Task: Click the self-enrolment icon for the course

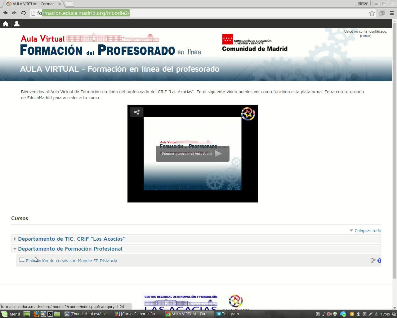Action: coord(373,261)
